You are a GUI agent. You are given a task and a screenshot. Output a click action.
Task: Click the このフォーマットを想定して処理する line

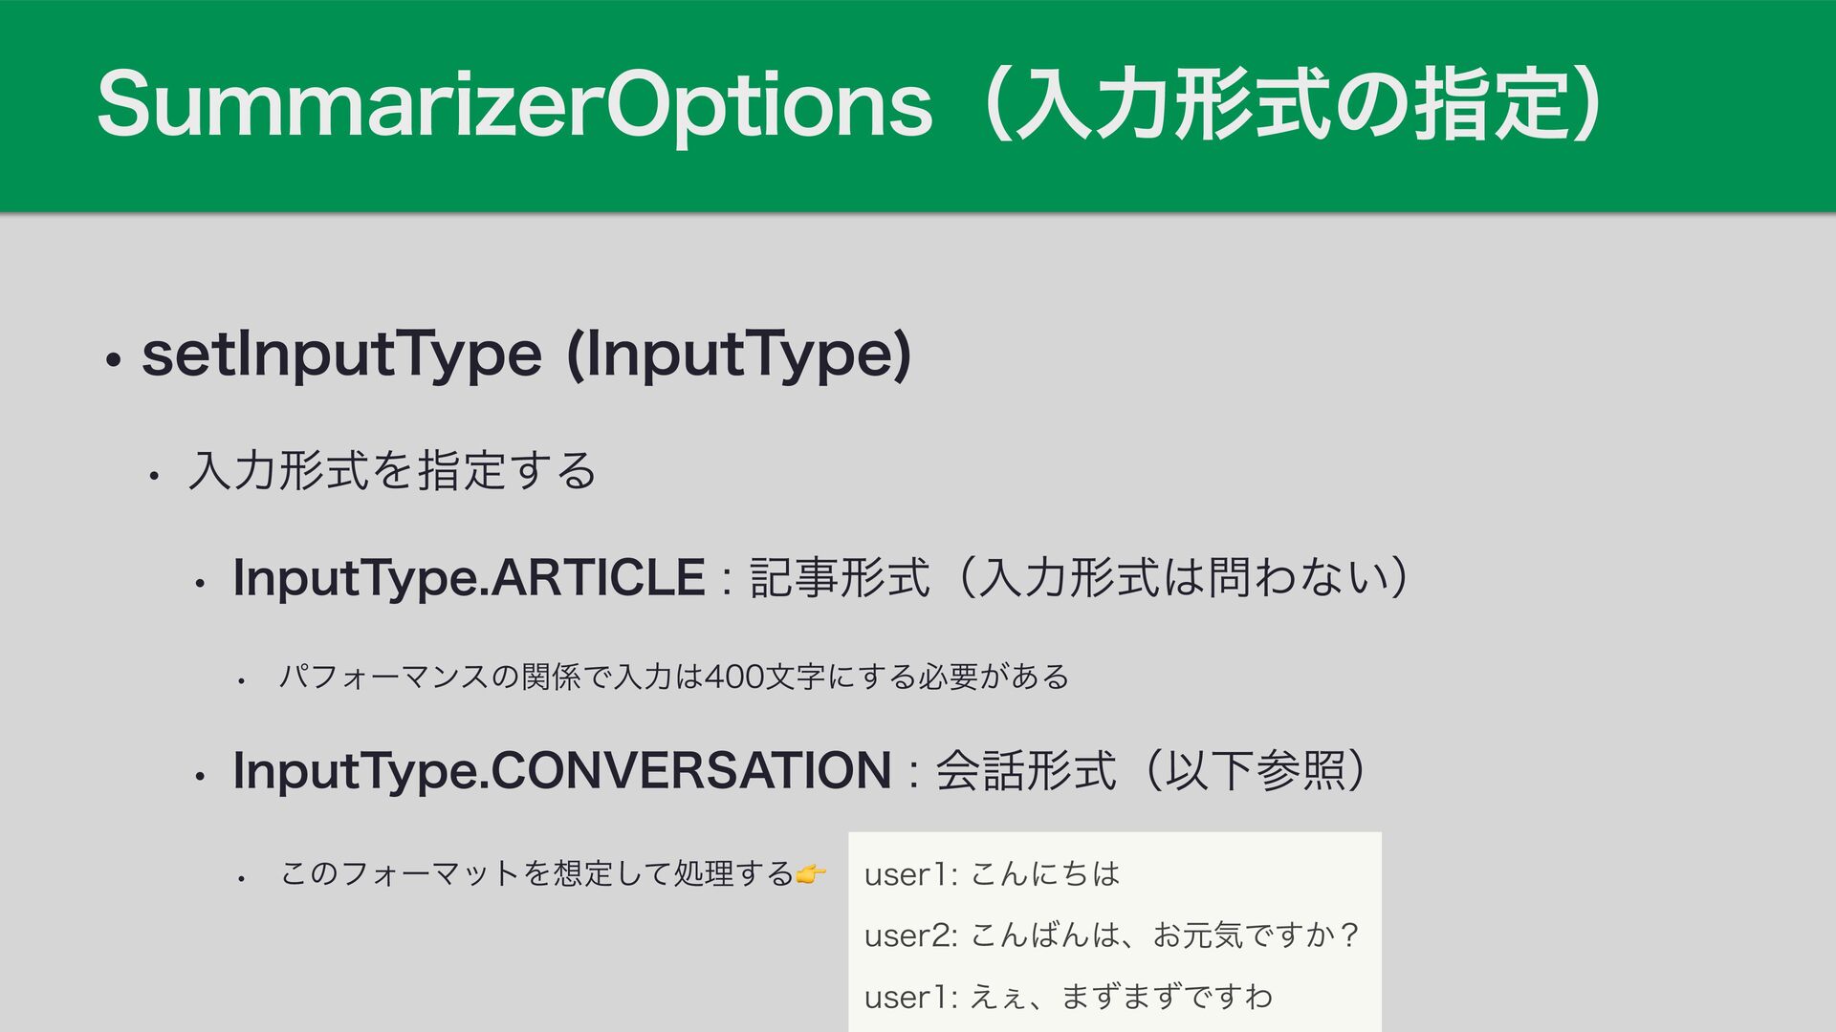536,873
